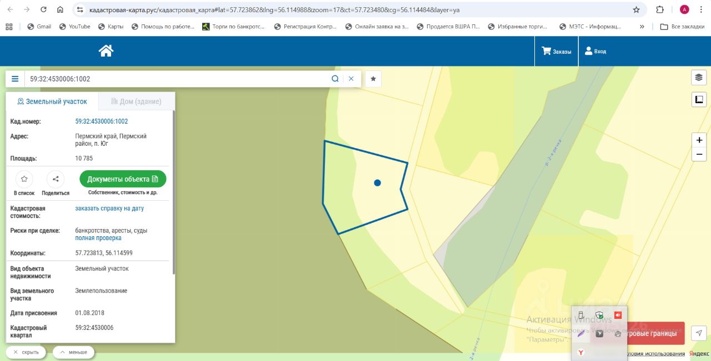711x361 pixels.
Task: Open the hamburger menu beside search
Action: coord(15,79)
